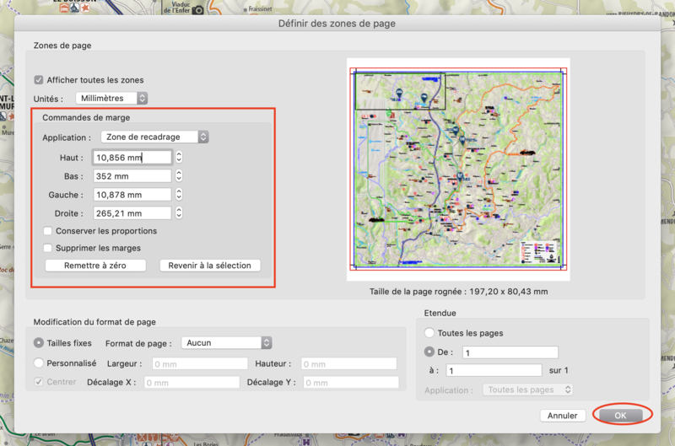Choose Toutes les pages radio option
This screenshot has height=446, width=675.
pyautogui.click(x=430, y=333)
